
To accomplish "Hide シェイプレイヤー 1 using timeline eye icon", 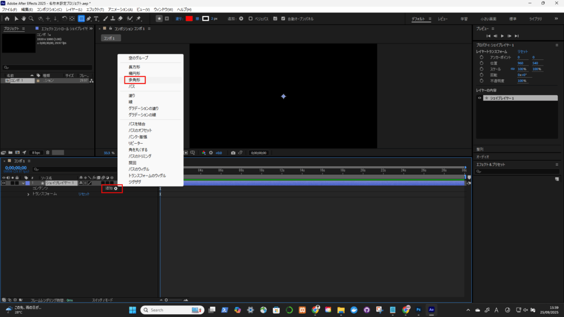I will coord(4,183).
